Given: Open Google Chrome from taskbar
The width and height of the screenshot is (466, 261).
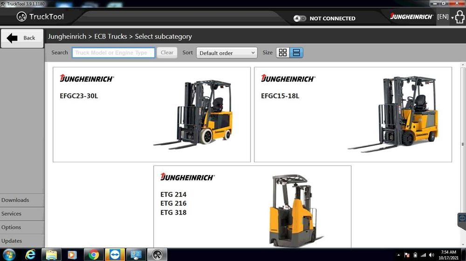Looking at the screenshot, I should [x=94, y=255].
